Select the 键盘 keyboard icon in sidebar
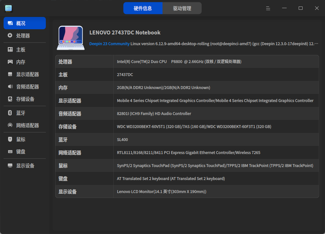The image size is (325, 234). tap(10, 151)
